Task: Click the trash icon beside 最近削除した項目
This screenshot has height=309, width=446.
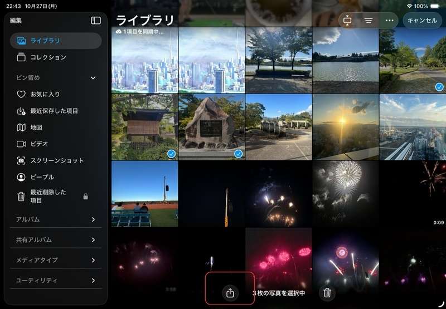Action: [21, 196]
